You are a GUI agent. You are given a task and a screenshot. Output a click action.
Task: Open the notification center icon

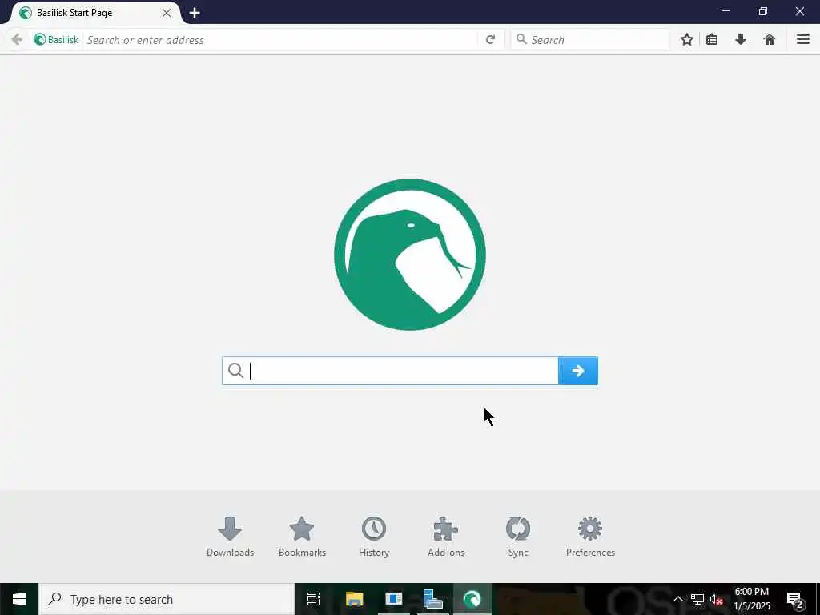[794, 599]
